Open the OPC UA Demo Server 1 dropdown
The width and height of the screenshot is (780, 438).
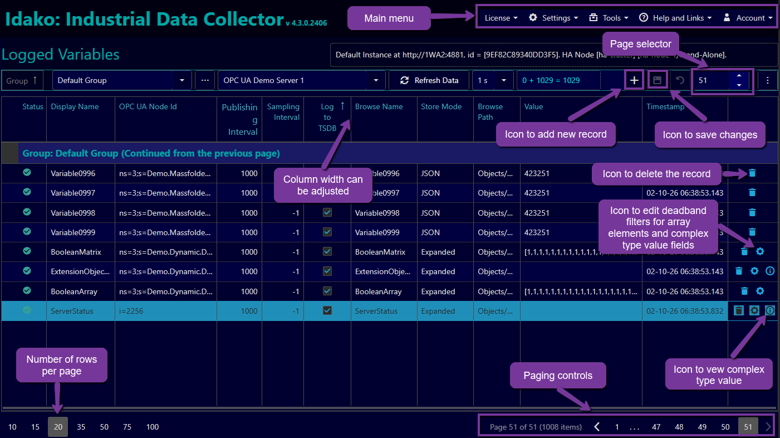[x=376, y=80]
